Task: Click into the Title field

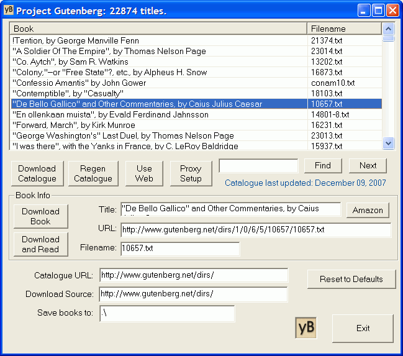Action: 231,209
